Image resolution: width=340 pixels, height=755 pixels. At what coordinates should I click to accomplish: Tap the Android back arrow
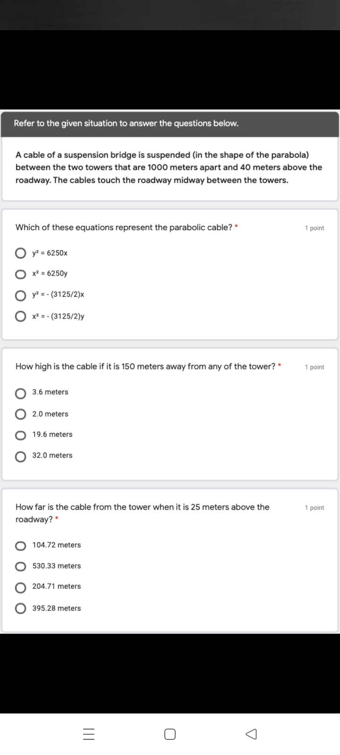pos(251,734)
